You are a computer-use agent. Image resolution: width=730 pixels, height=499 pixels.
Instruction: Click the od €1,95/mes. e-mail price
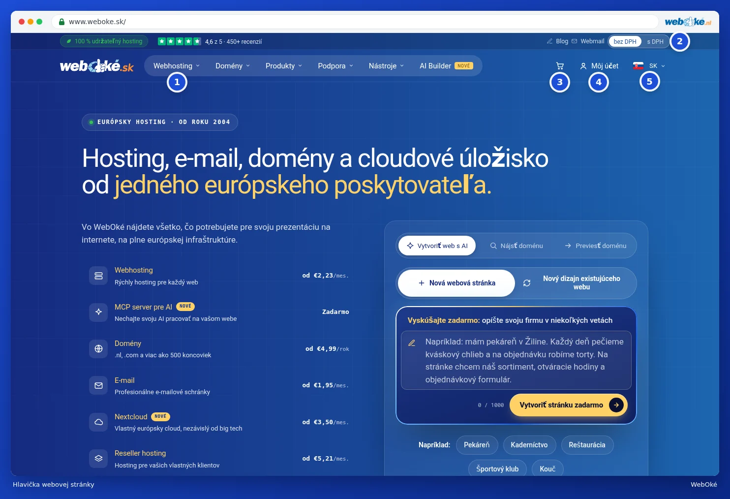(x=325, y=385)
